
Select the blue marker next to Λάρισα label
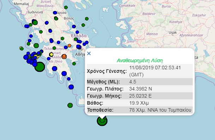coord(55,13)
